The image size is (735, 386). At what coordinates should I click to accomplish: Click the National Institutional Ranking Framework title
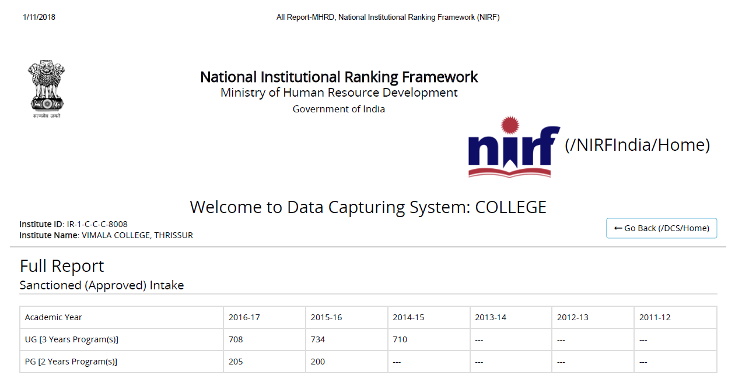(x=339, y=77)
